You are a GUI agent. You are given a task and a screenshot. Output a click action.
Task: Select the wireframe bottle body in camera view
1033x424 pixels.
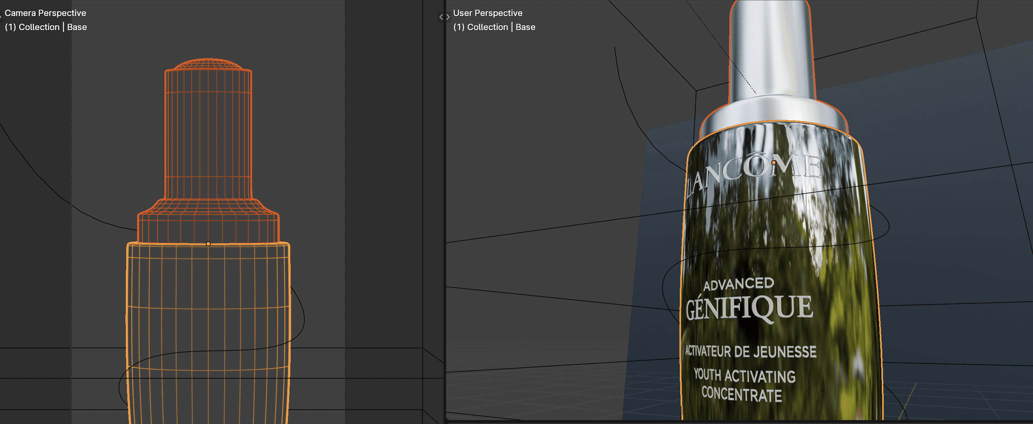208,333
